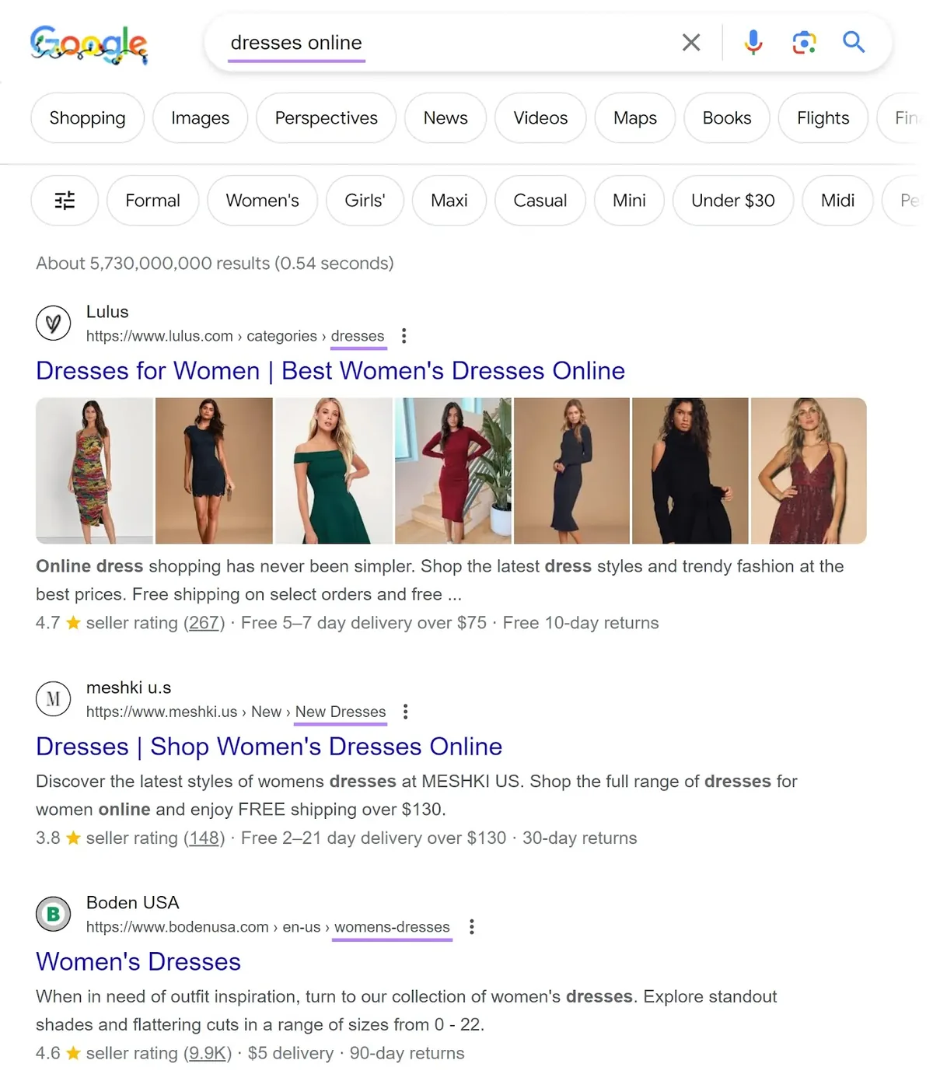This screenshot has height=1081, width=933.
Task: Open the navy lace mini dress thumbnail
Action: [x=214, y=471]
